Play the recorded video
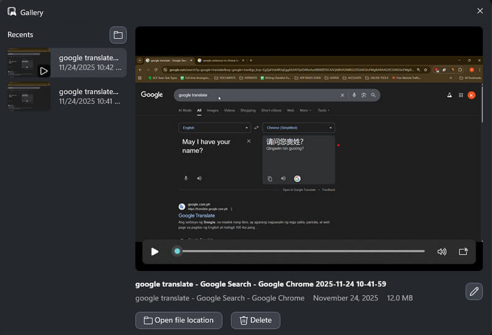492x335 pixels. click(x=155, y=252)
